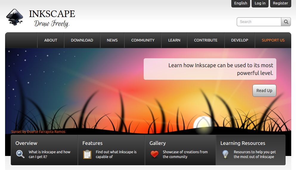This screenshot has height=170, width=296.
Task: Open the Gallery heading link
Action: pyautogui.click(x=157, y=143)
